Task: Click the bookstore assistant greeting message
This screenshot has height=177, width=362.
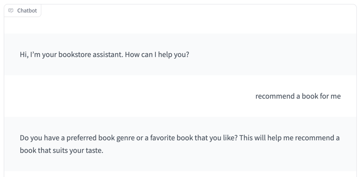Action: [x=104, y=55]
